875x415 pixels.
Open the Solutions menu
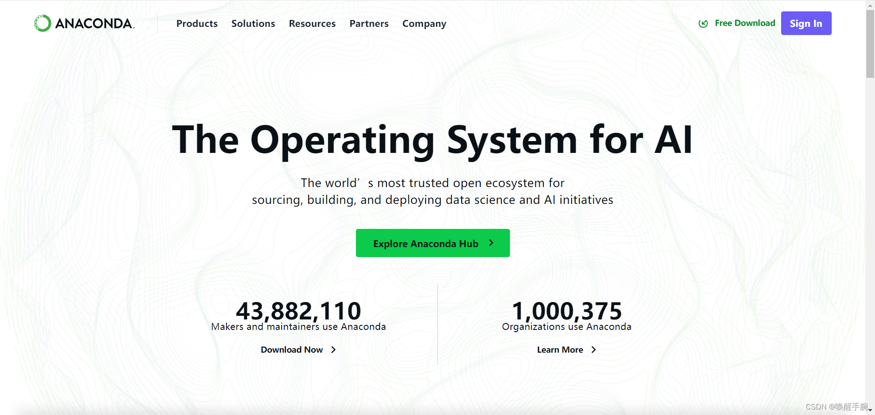tap(253, 24)
